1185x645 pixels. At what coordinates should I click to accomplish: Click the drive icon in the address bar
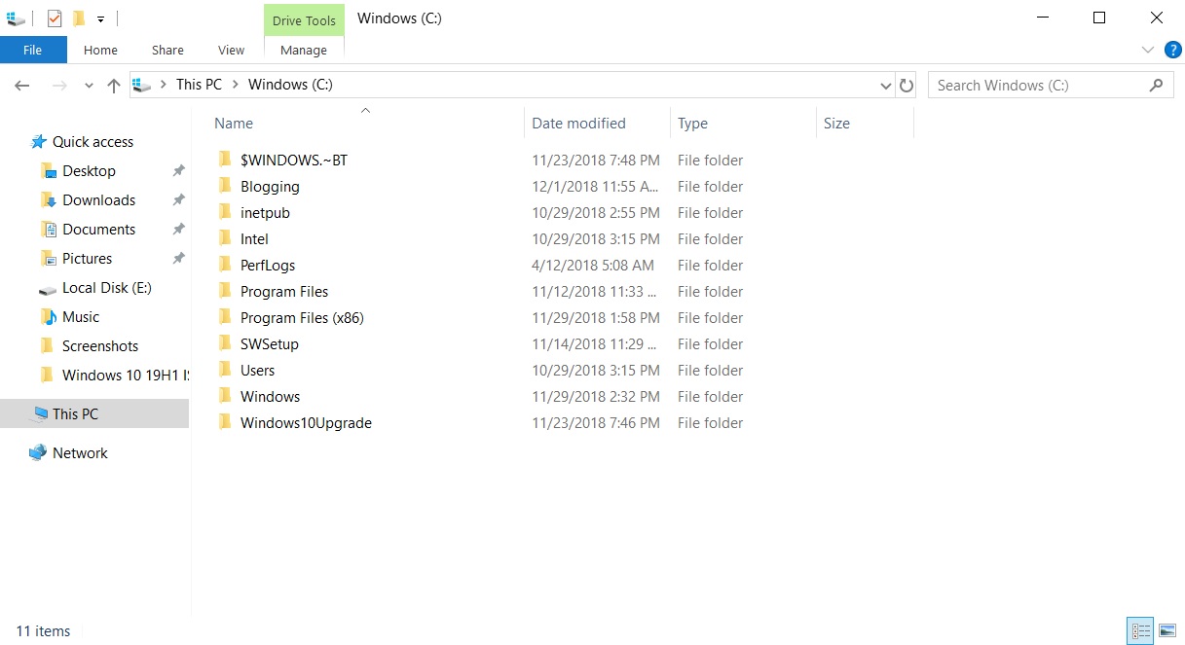(142, 86)
